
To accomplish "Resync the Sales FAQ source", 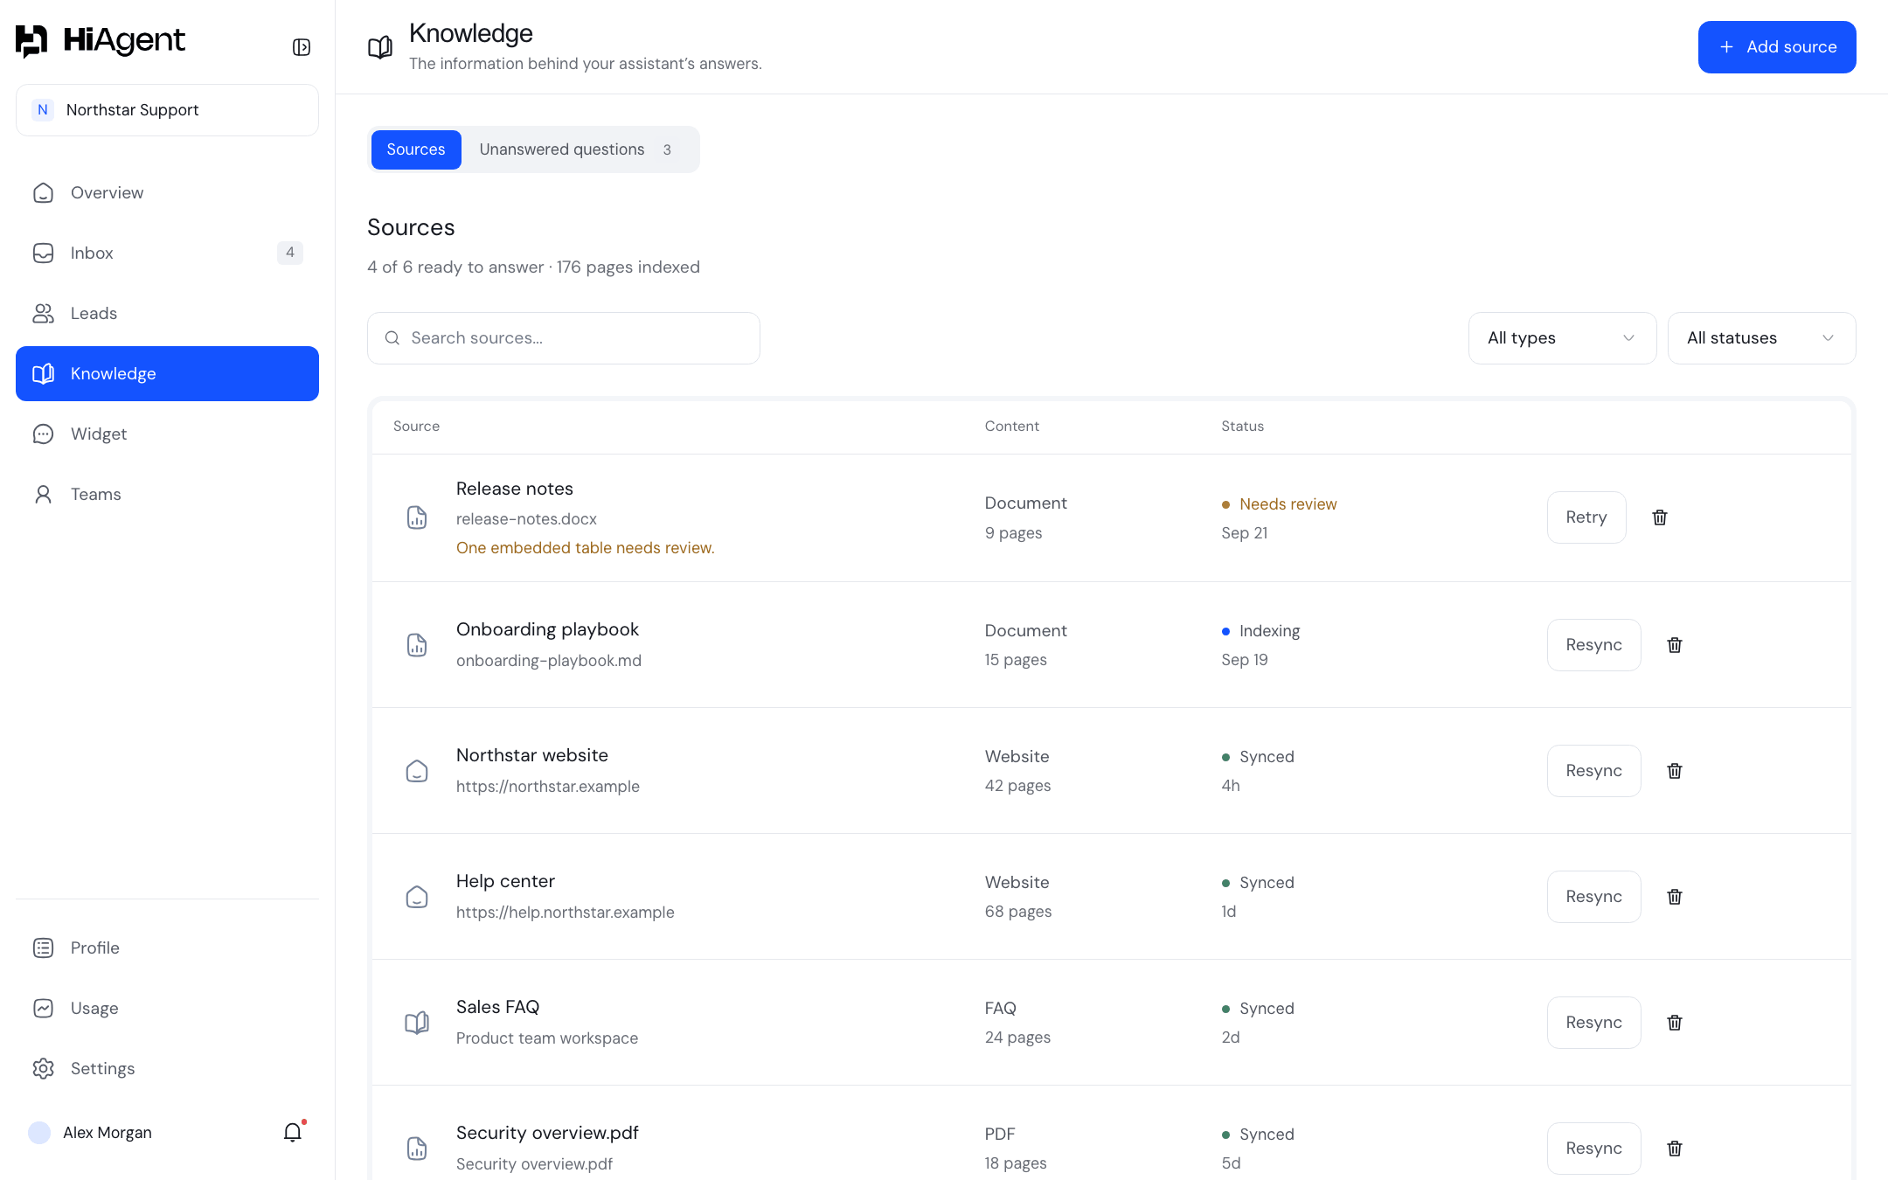I will pos(1593,1023).
